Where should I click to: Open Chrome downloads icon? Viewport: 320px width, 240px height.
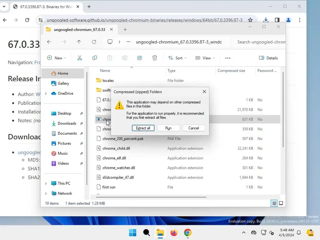pyautogui.click(x=266, y=20)
